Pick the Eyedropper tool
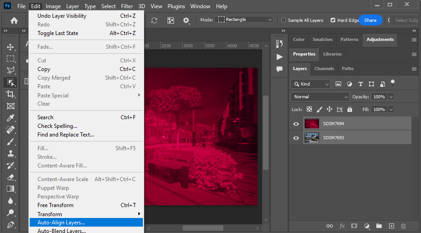Screen dimensions: 421x233 pyautogui.click(x=11, y=118)
